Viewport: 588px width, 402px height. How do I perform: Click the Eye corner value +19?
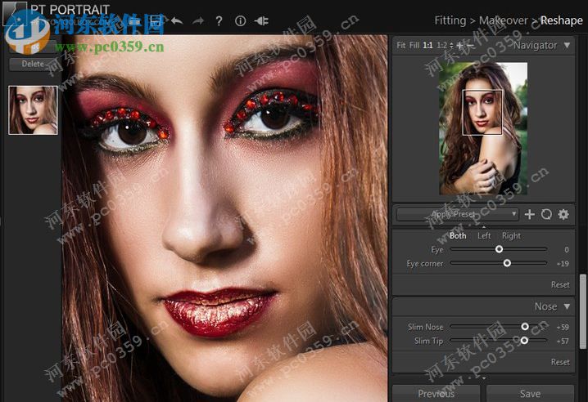coord(563,264)
